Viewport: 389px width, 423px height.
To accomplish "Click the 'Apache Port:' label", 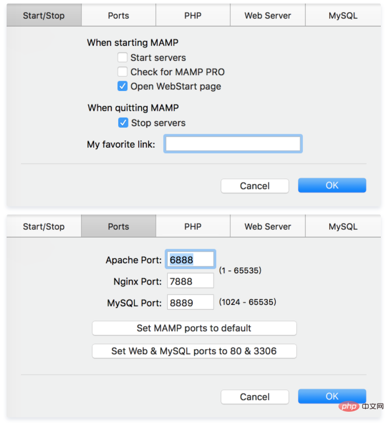I will pyautogui.click(x=134, y=260).
